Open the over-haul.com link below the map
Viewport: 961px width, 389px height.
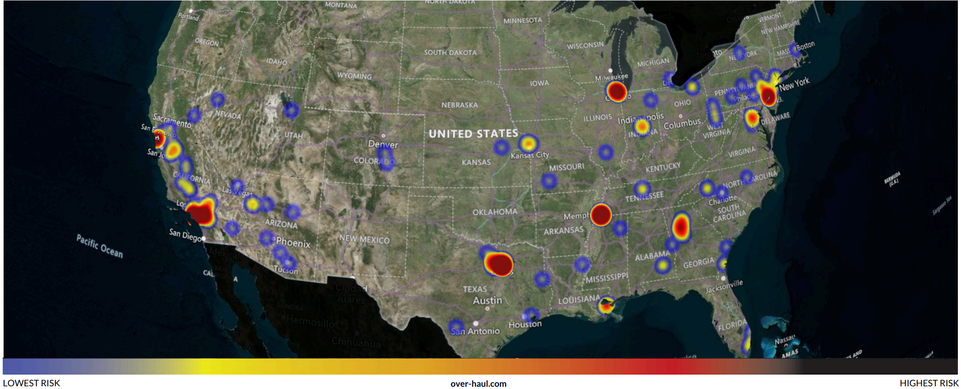tap(478, 384)
